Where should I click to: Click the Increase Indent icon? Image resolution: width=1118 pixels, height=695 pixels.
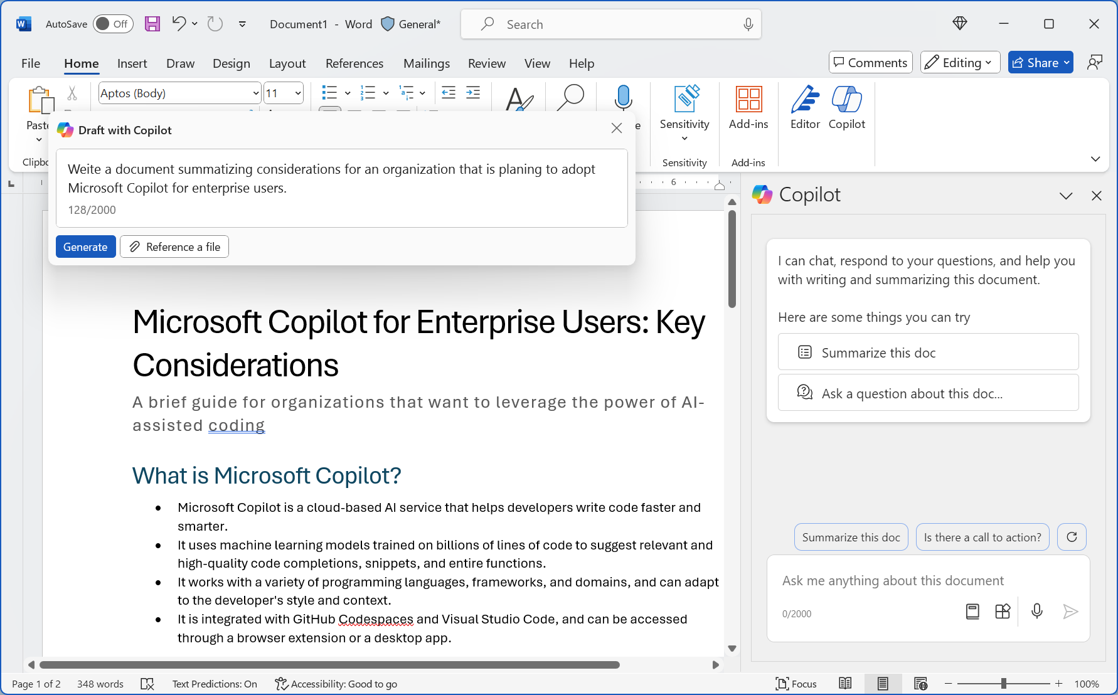point(473,93)
